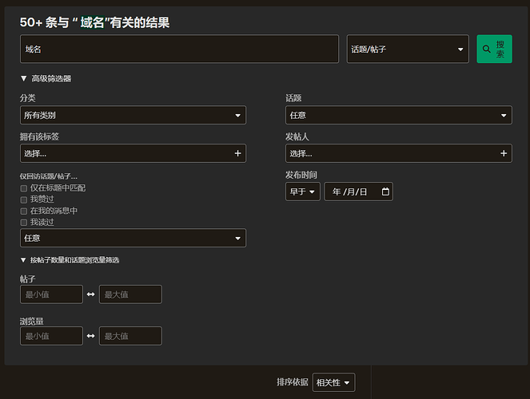Expand the 话题 任意 dropdown
Viewport: 530px width, 399px height.
(399, 115)
